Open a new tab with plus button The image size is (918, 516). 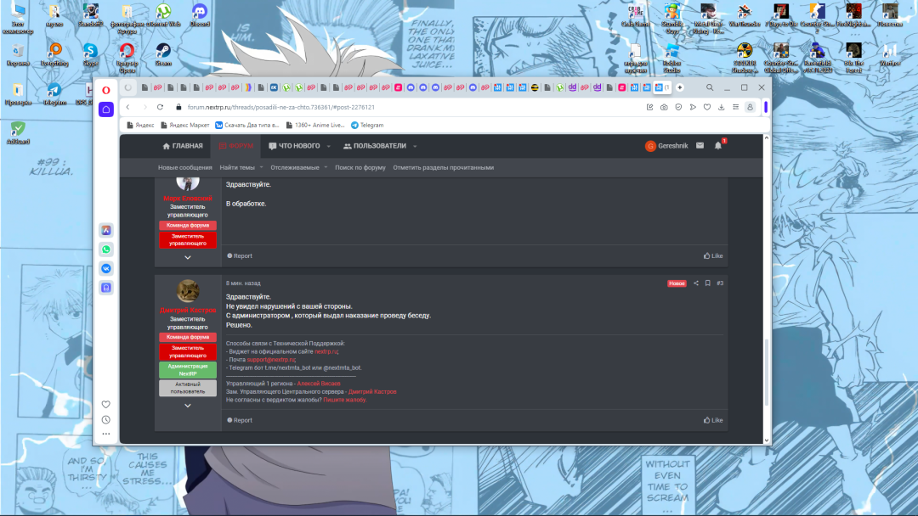click(680, 87)
